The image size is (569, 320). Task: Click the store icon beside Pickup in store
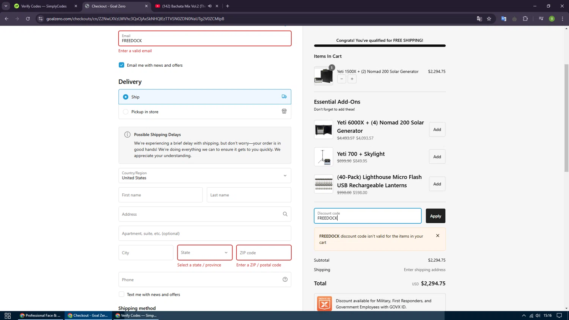click(284, 111)
